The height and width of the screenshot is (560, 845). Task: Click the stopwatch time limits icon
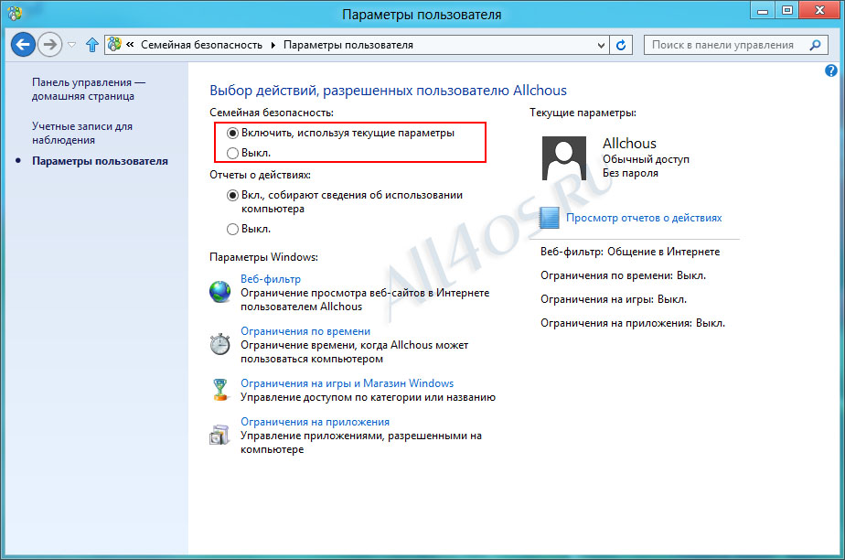pyautogui.click(x=219, y=344)
